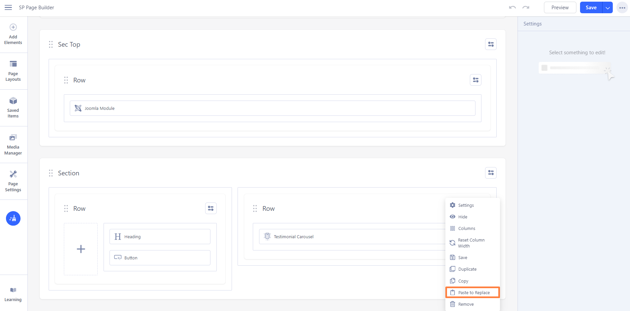Expand the Save dropdown arrow

click(x=608, y=8)
